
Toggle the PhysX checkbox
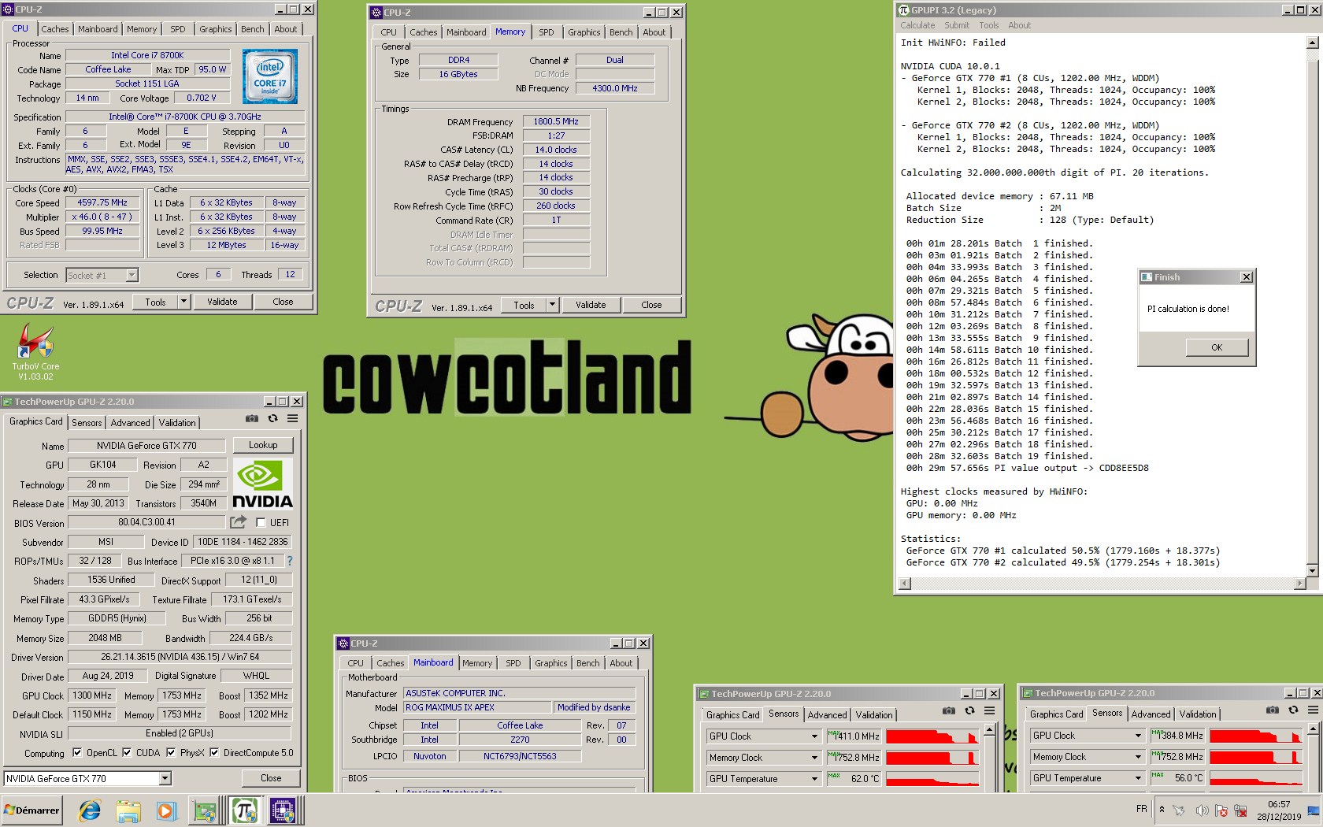[x=171, y=752]
